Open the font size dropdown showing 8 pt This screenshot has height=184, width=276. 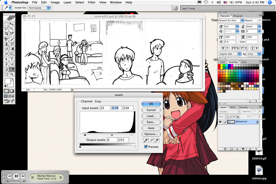click(237, 26)
